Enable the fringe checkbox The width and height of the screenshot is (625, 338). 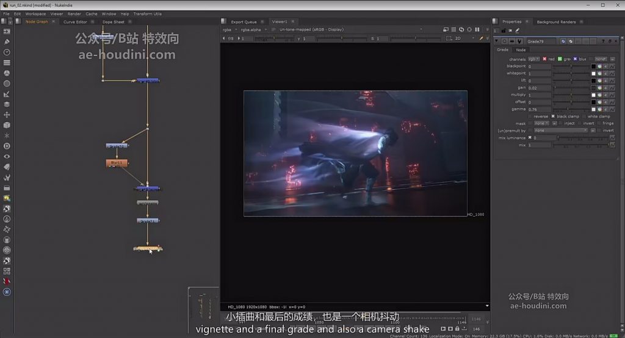click(x=599, y=124)
